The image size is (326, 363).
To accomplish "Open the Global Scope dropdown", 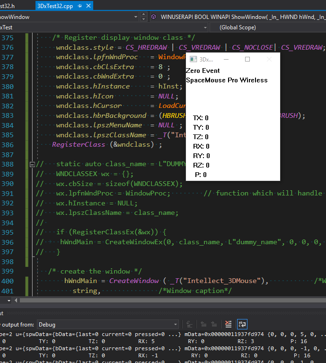I will tap(268, 27).
